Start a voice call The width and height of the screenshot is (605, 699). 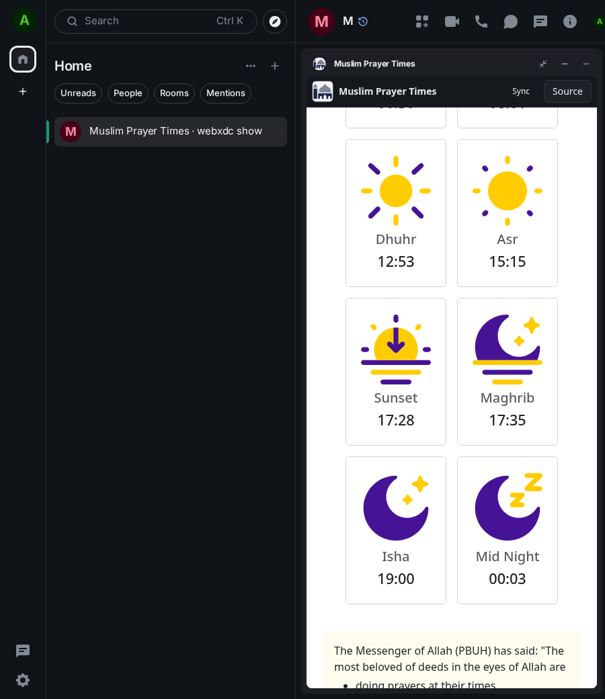[x=481, y=22]
